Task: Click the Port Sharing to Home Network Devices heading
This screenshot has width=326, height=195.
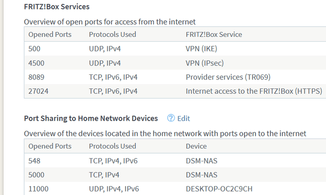Action: (x=91, y=119)
